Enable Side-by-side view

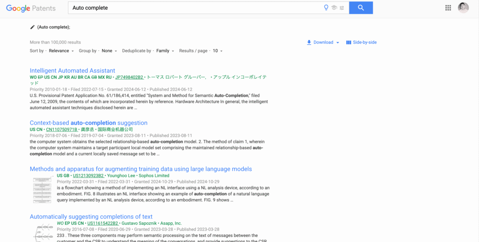361,42
